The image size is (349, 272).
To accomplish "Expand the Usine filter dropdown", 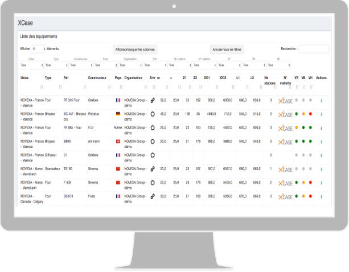I will [31, 65].
